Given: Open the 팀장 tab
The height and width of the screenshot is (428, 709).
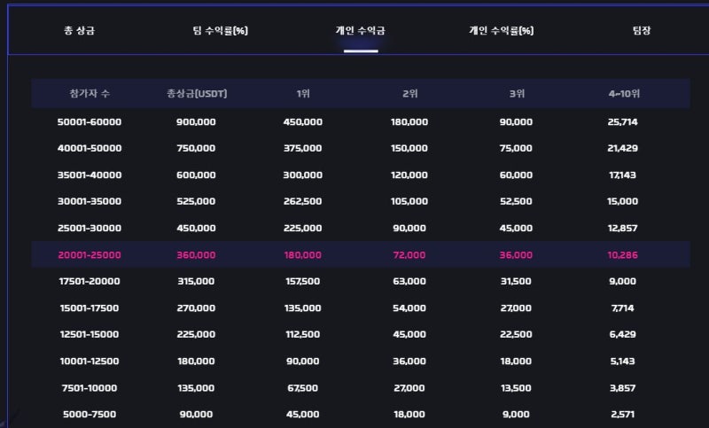Looking at the screenshot, I should [642, 31].
